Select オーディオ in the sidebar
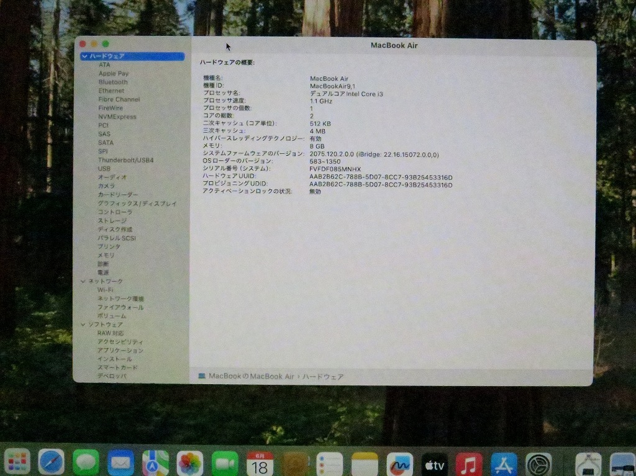 [112, 177]
